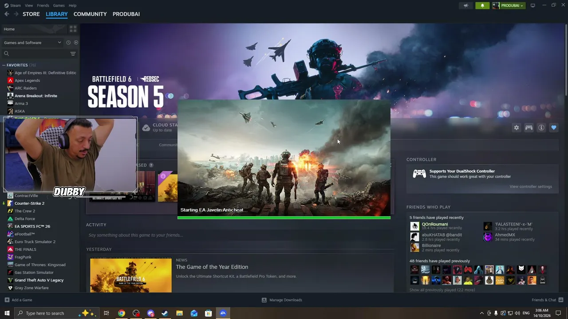Select Counter-Strike 2 in the library list
This screenshot has width=568, height=319.
(29, 203)
